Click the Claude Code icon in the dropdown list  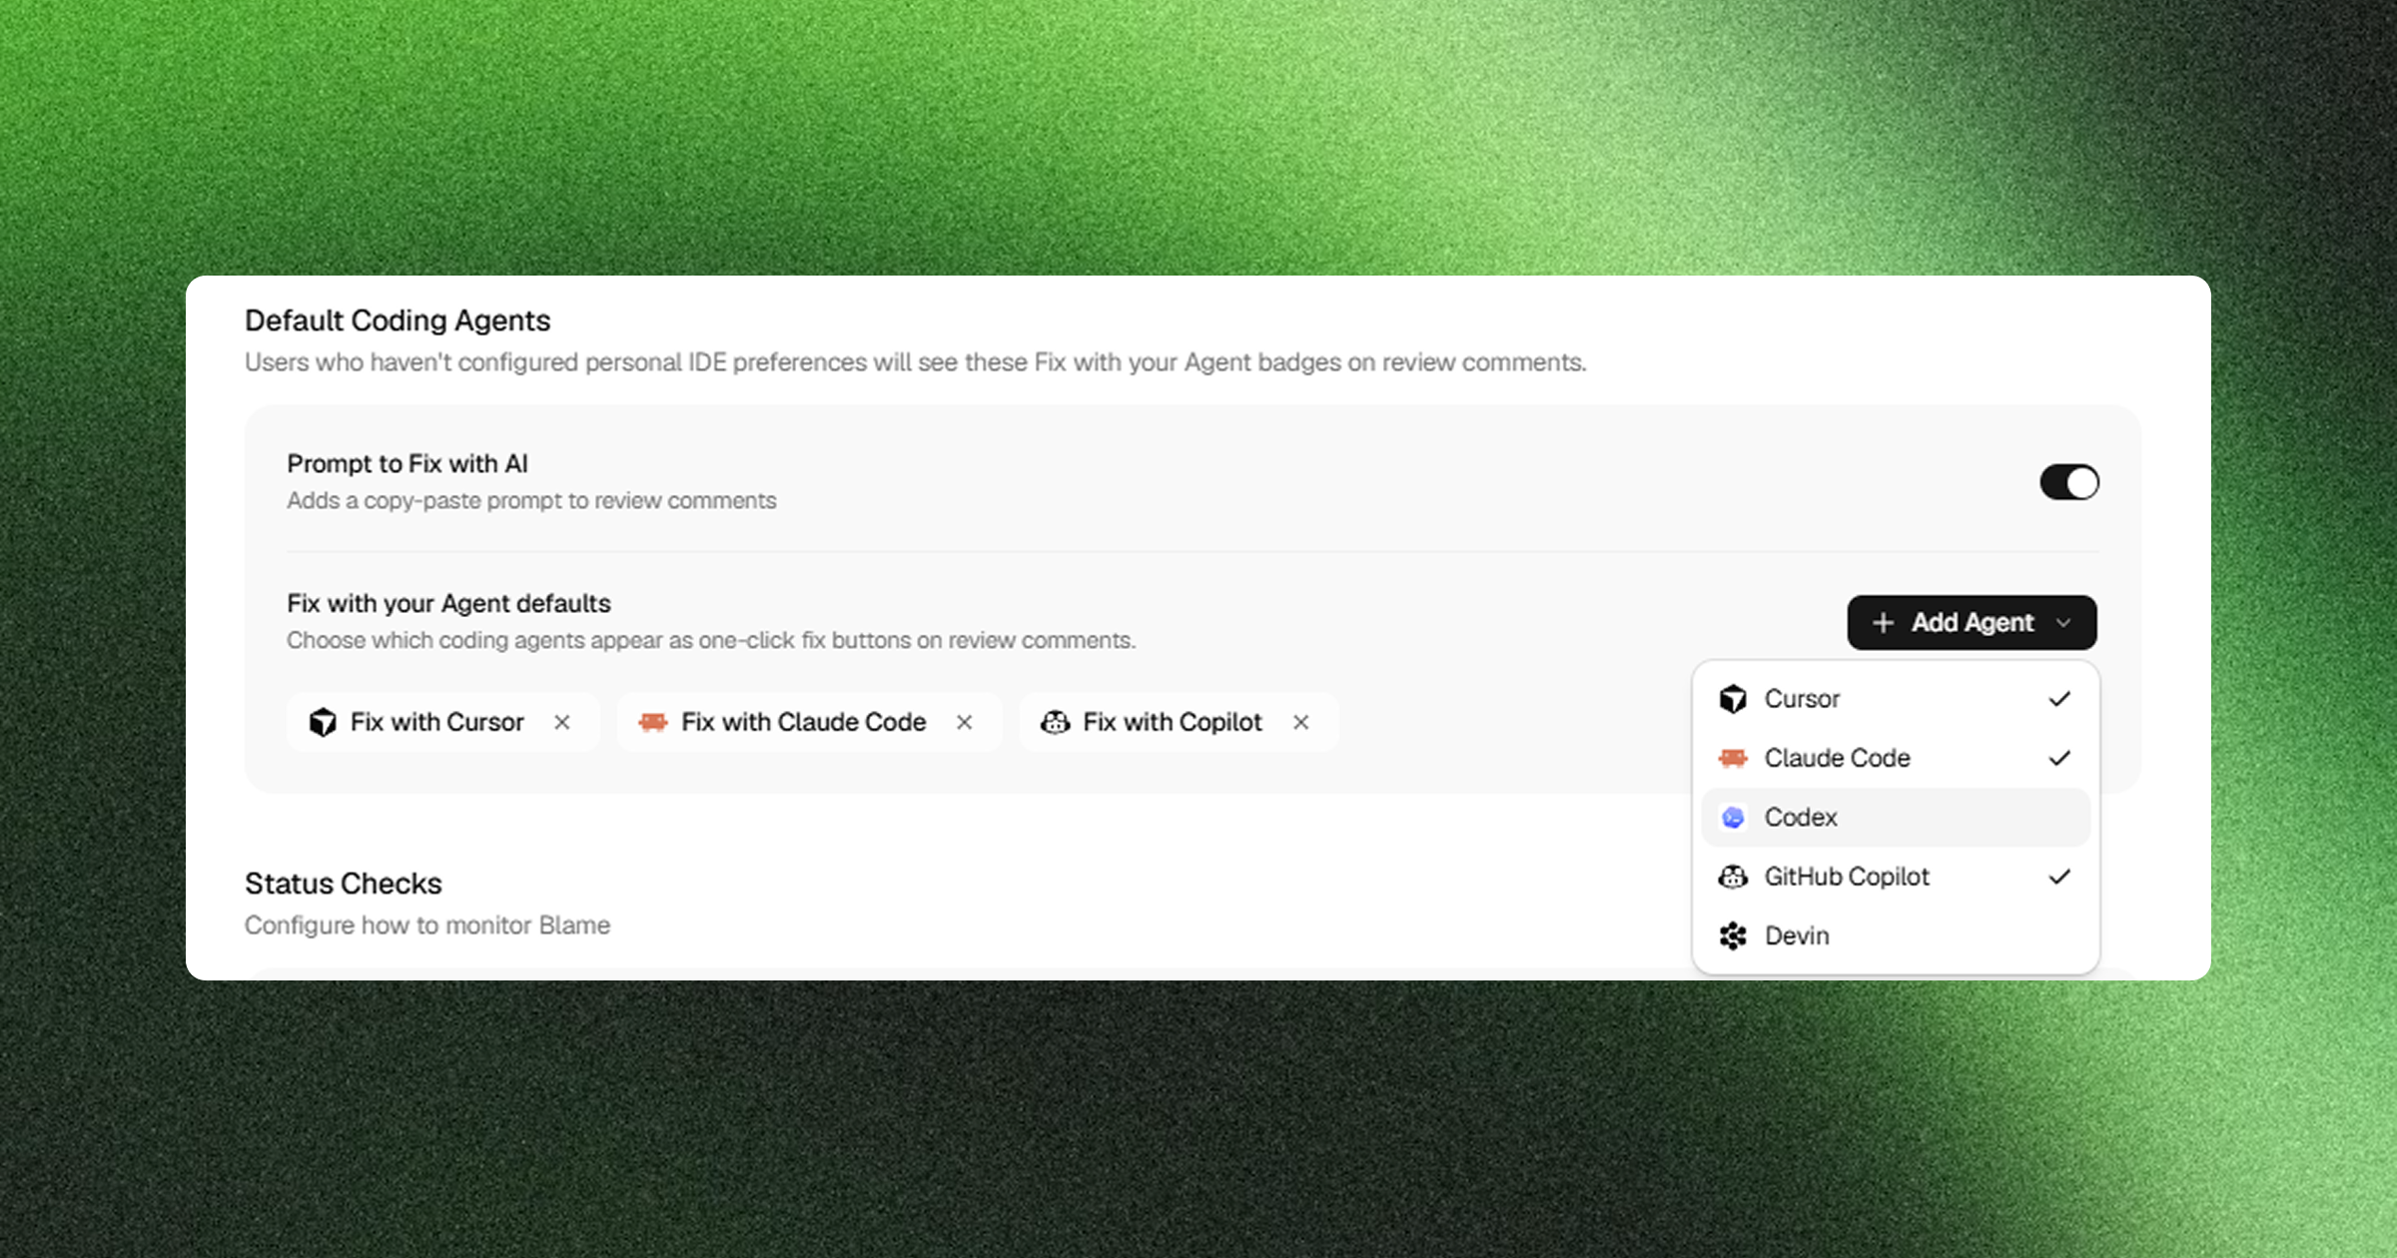1733,758
